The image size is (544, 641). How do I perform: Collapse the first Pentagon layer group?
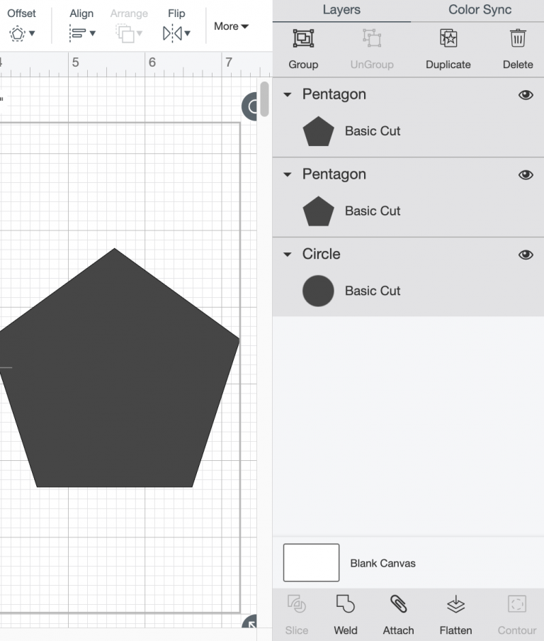288,95
